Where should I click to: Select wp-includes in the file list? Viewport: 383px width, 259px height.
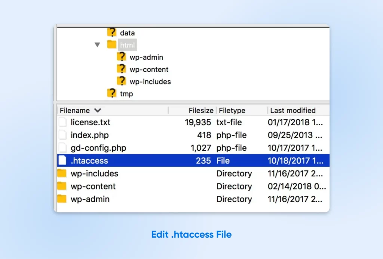(95, 173)
